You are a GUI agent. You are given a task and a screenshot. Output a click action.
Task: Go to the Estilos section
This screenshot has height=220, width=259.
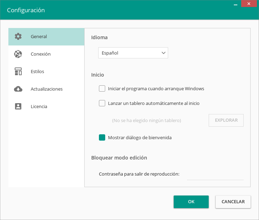click(46, 71)
